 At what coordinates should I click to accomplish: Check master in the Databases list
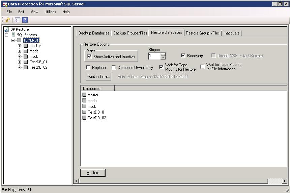[84, 95]
